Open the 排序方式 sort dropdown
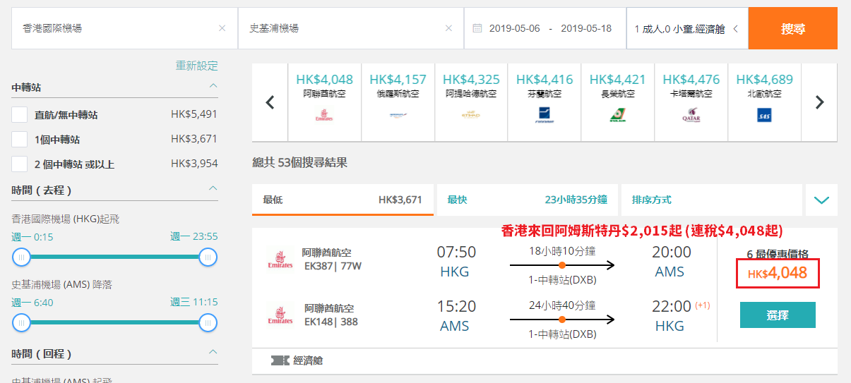This screenshot has width=851, height=383. pyautogui.click(x=711, y=200)
